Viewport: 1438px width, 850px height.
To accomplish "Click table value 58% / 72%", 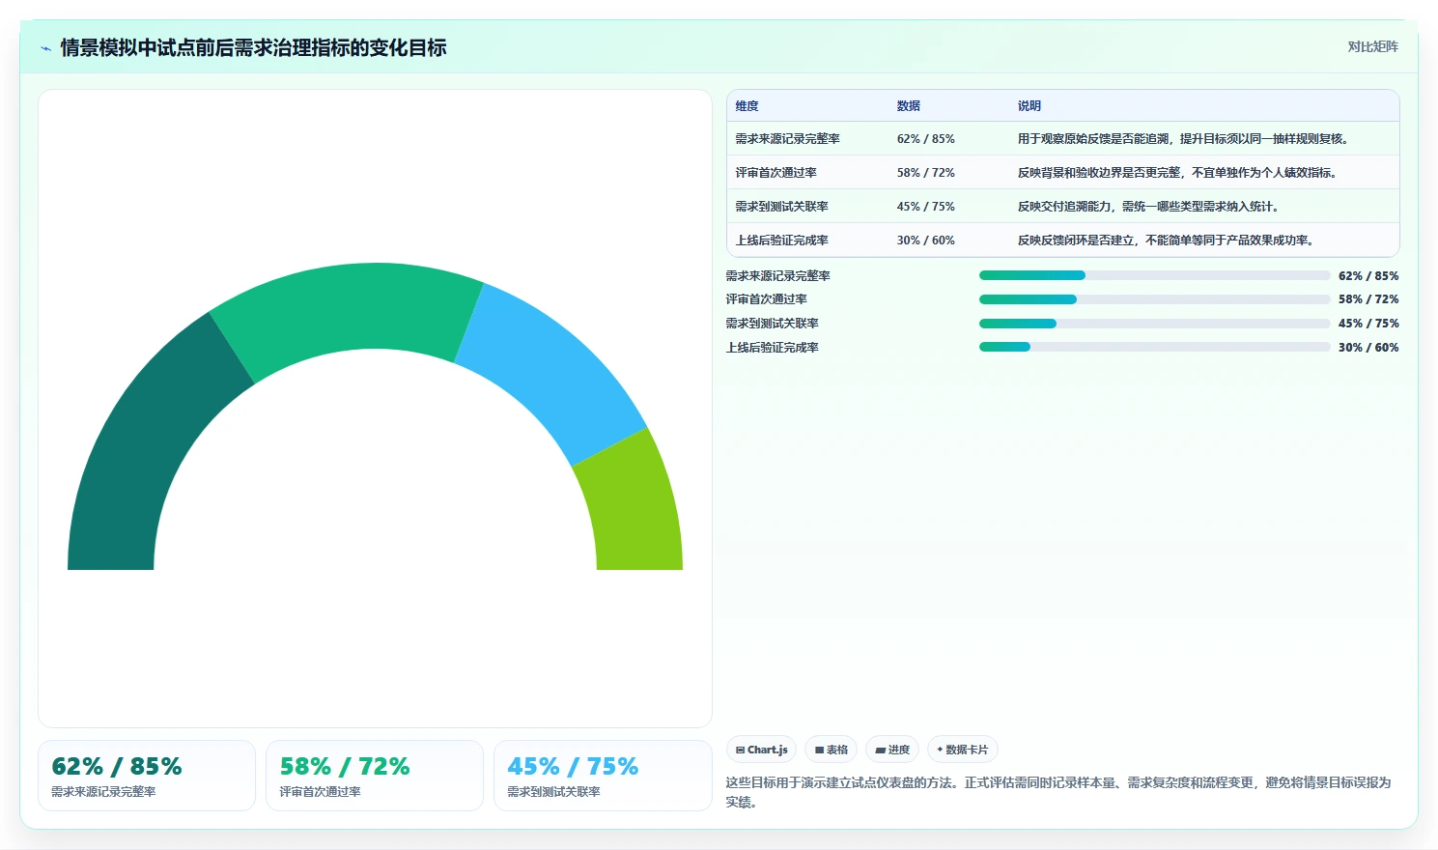I will [926, 173].
